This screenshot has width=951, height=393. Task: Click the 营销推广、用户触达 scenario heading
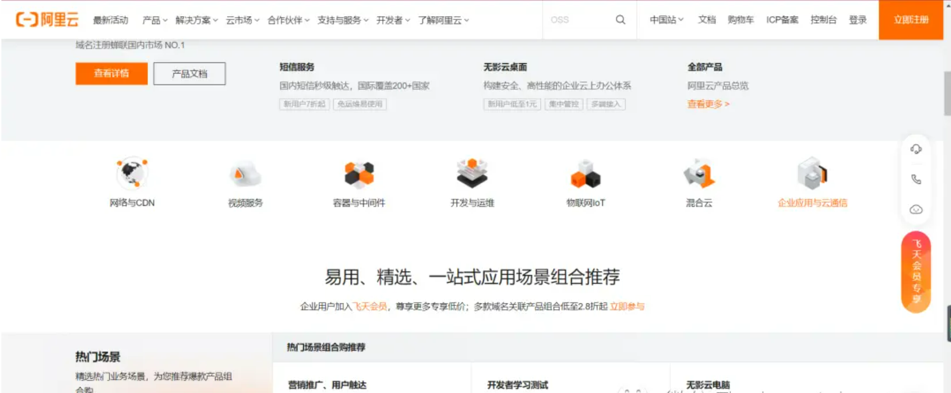(327, 385)
